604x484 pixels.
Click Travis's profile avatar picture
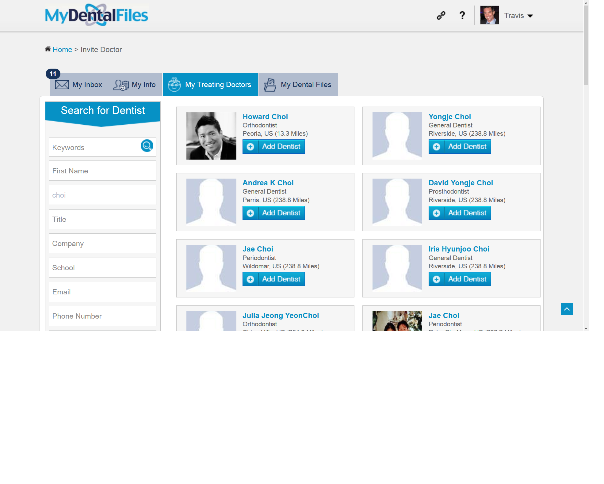(x=489, y=15)
